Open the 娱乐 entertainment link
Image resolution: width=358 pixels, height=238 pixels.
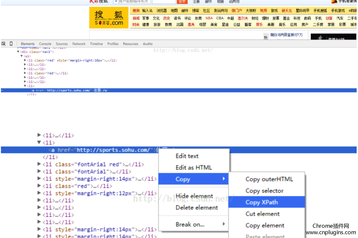coord(259,24)
